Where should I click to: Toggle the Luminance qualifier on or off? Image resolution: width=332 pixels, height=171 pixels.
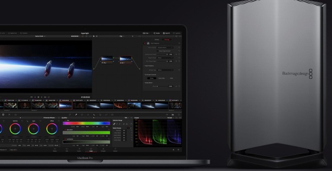coord(65,139)
